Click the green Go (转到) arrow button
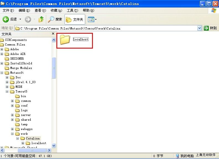This screenshot has width=219, height=159. tap(206, 28)
